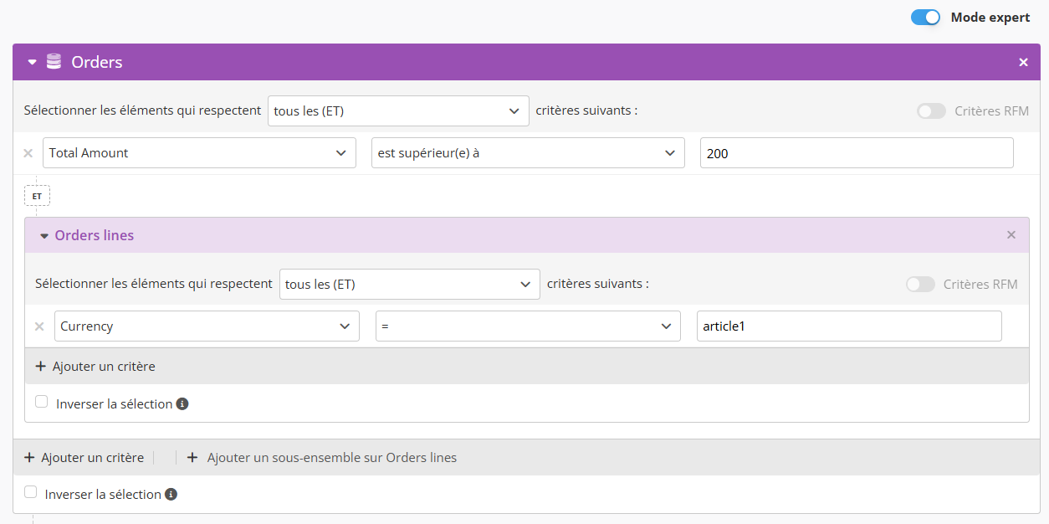The height and width of the screenshot is (524, 1049).
Task: Click the value field containing article1
Action: [849, 326]
